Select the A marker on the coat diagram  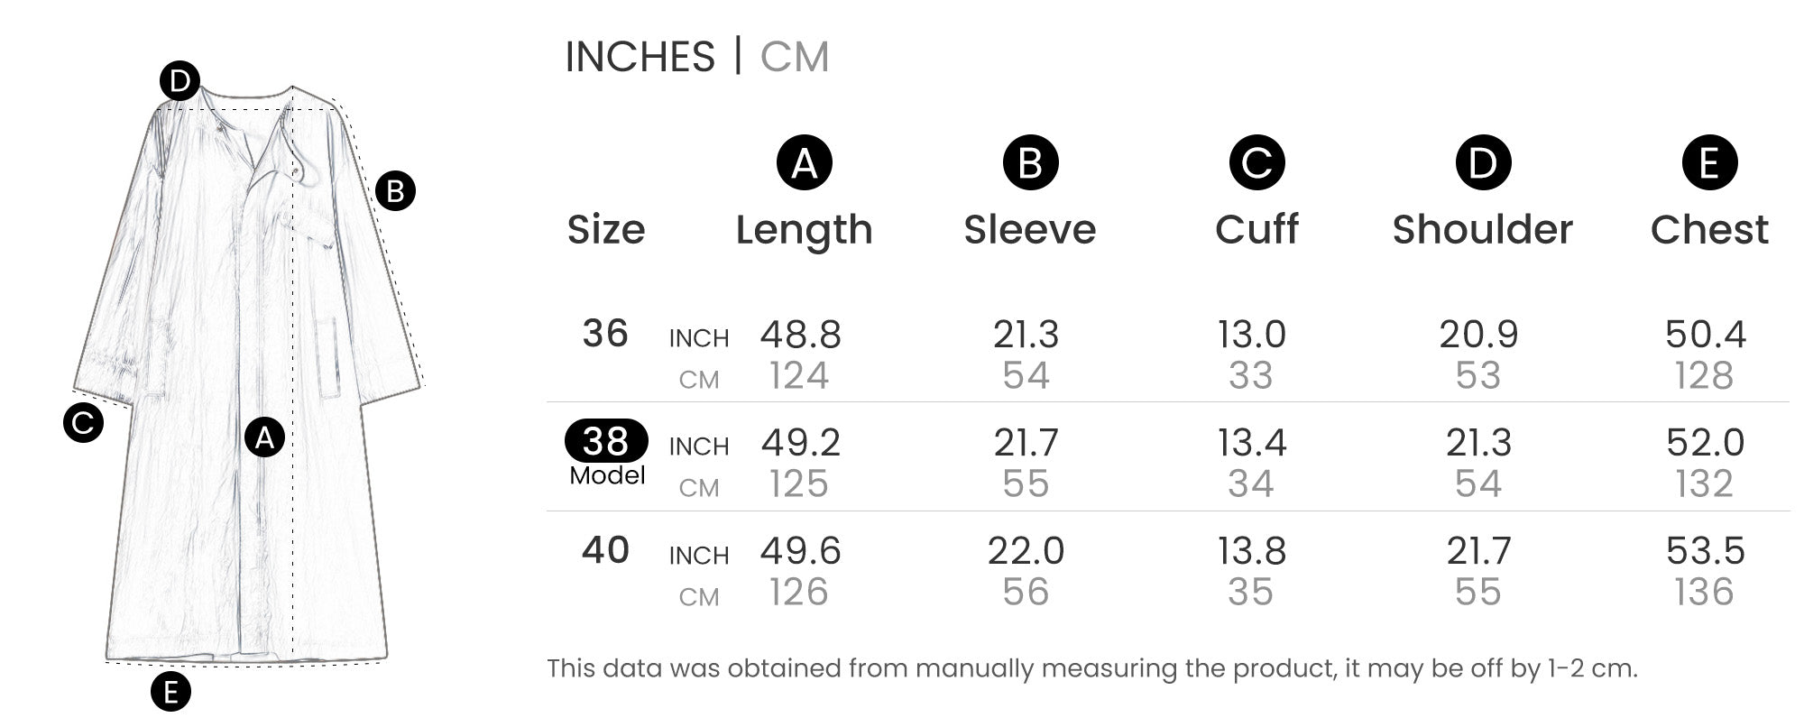tap(264, 437)
